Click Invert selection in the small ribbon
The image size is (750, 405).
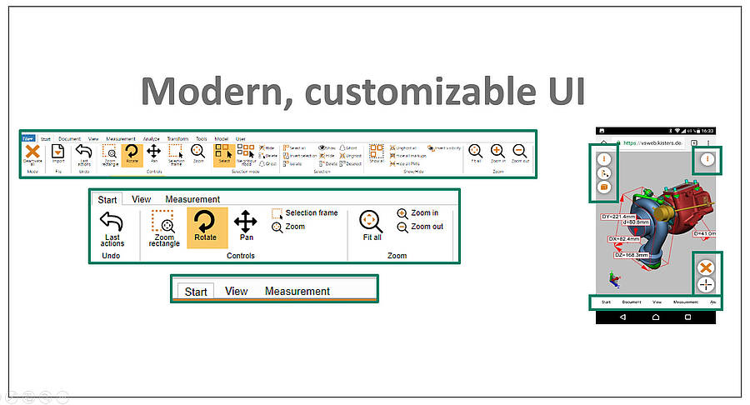tap(300, 156)
